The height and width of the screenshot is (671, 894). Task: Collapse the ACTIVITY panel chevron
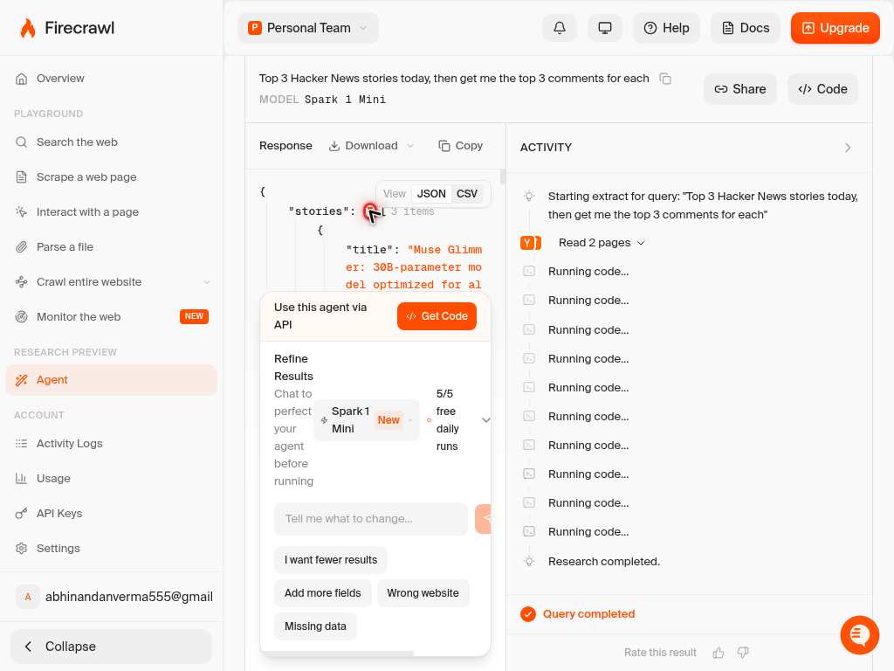click(x=848, y=148)
